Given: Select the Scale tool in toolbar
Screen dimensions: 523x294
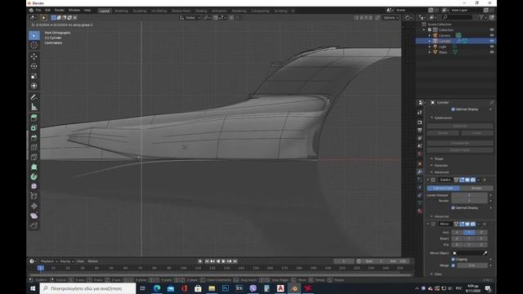Looking at the screenshot, I should tap(34, 76).
